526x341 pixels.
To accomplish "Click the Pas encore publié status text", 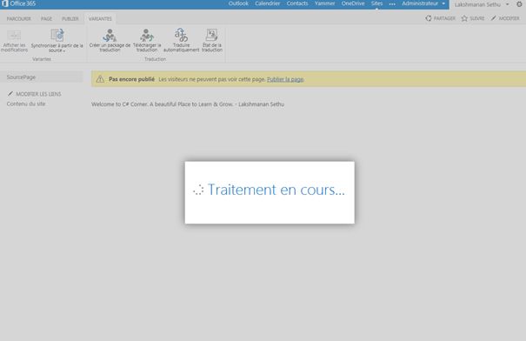I will pos(131,79).
